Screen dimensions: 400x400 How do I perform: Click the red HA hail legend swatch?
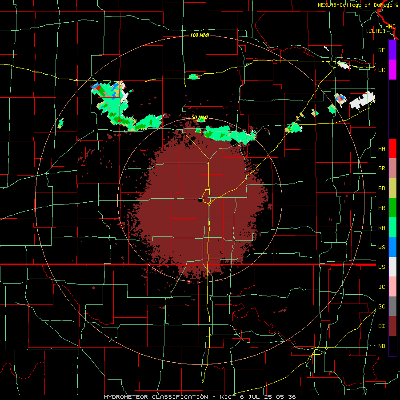click(x=392, y=148)
